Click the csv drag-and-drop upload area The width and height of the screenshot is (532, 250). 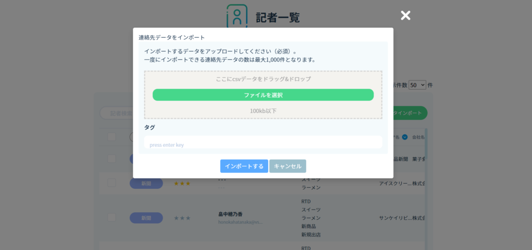coord(263,79)
